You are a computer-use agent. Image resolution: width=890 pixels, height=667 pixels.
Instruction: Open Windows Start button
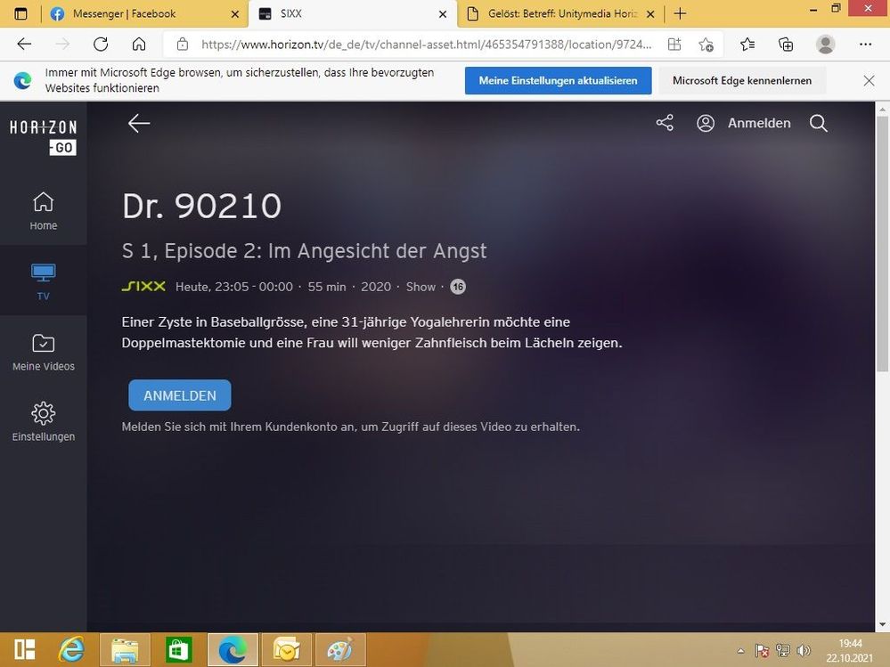tap(24, 649)
